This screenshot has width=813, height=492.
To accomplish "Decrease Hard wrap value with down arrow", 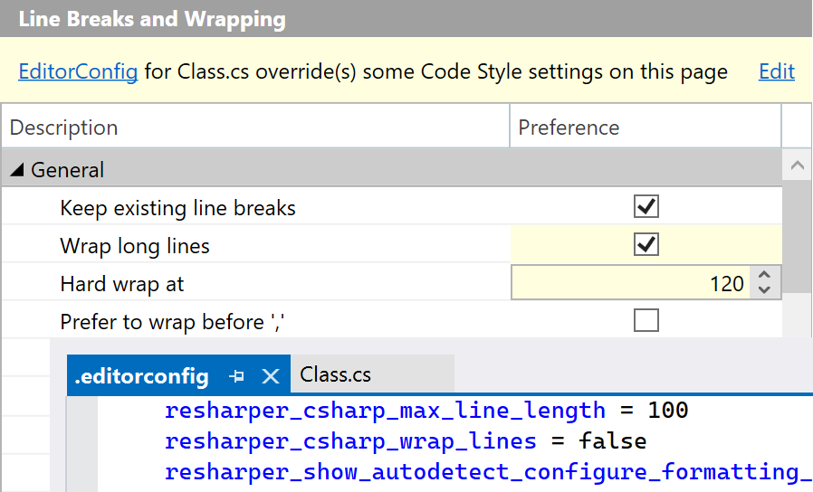I will pyautogui.click(x=764, y=290).
